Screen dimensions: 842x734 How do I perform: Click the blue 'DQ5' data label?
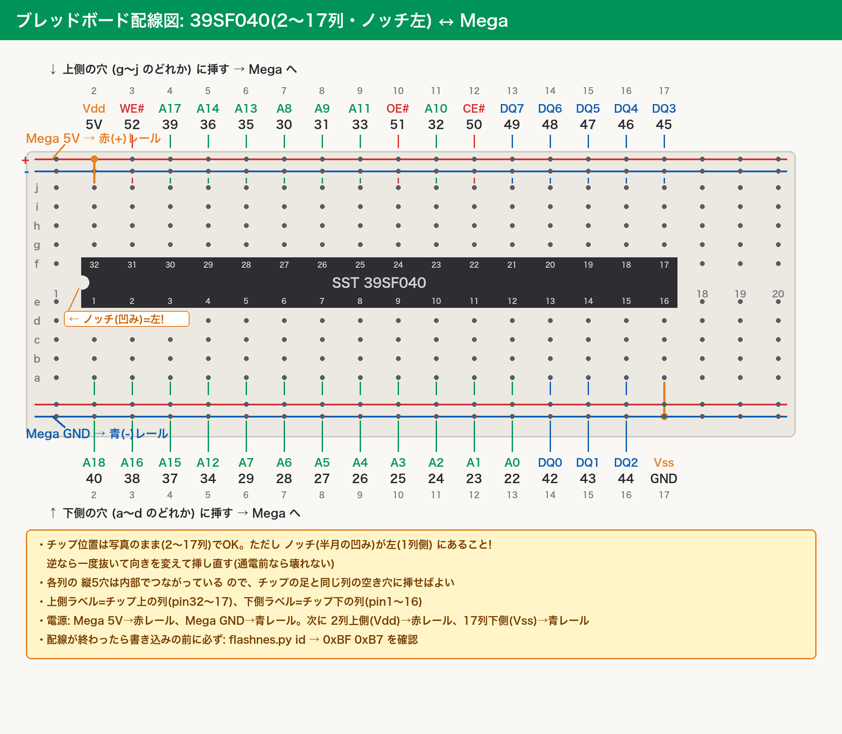[588, 108]
